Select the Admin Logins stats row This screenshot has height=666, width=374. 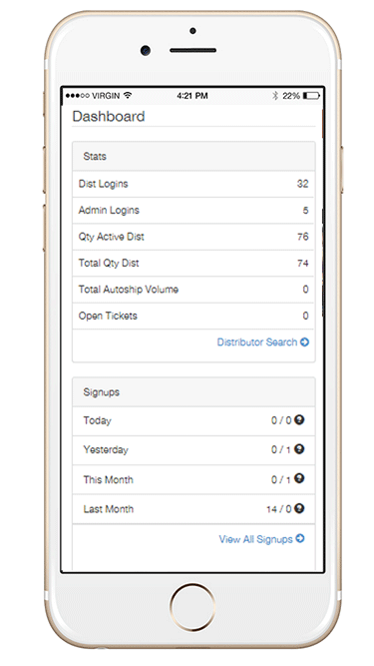pyautogui.click(x=193, y=211)
